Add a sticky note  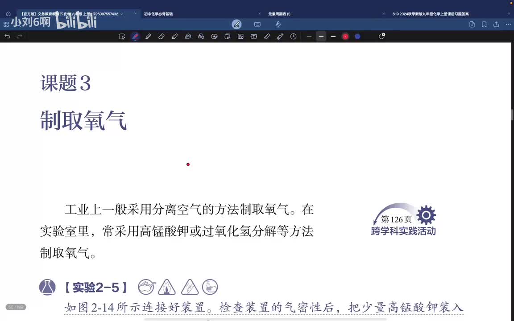(227, 37)
